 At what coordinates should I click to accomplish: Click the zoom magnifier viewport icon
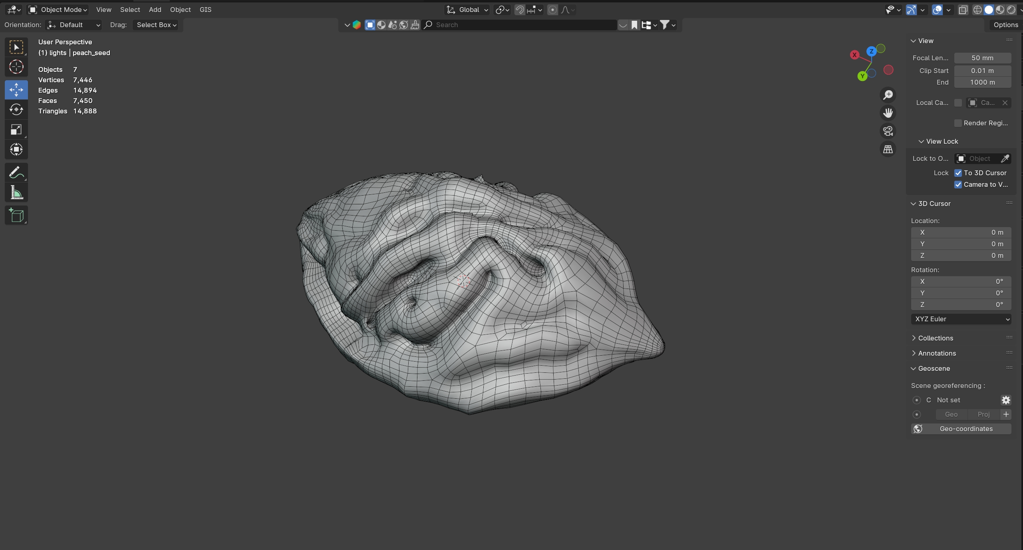point(888,95)
